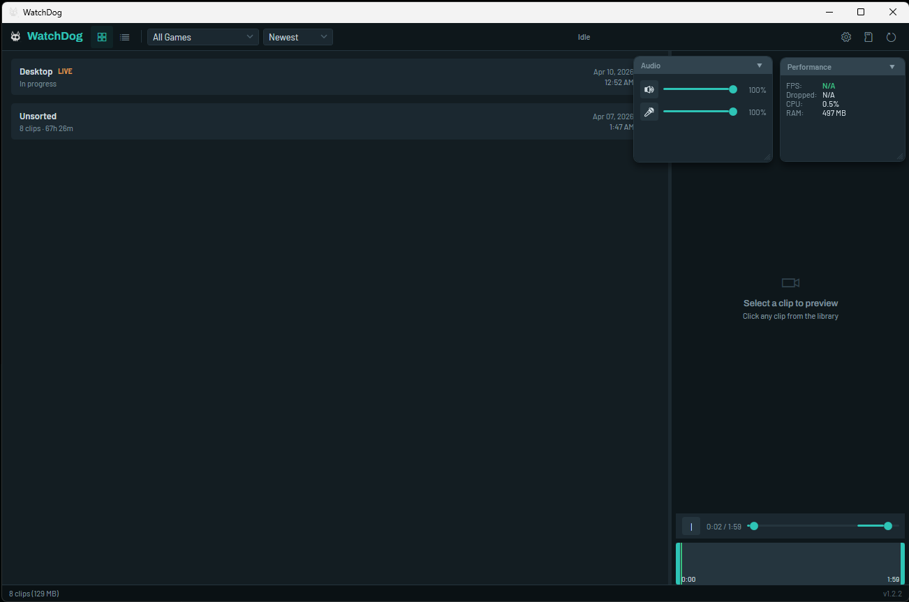Click the refresh icon in top bar
This screenshot has height=602, width=909.
click(891, 36)
